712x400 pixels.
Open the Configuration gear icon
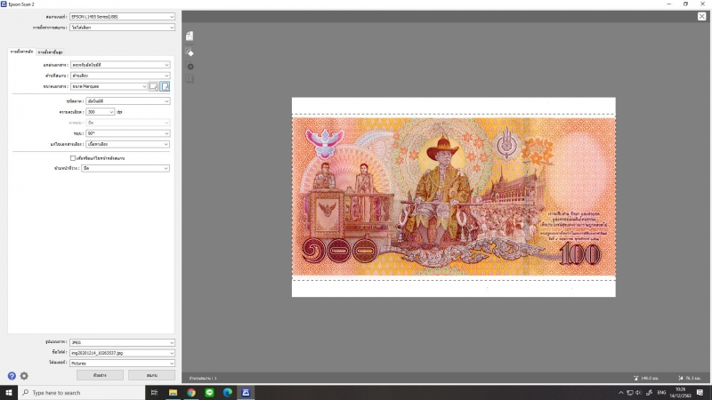[x=24, y=375]
